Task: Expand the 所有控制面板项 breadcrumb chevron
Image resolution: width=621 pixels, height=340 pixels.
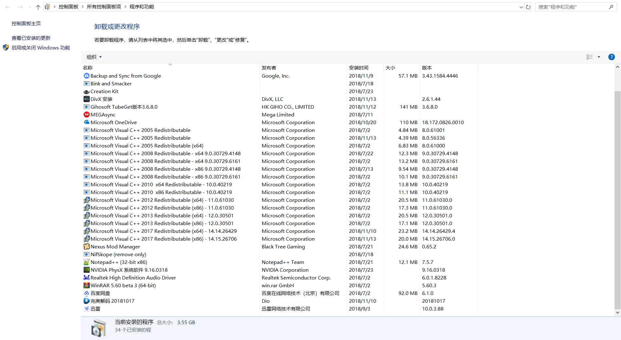Action: [x=125, y=7]
